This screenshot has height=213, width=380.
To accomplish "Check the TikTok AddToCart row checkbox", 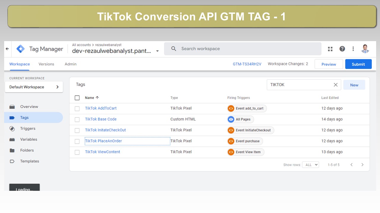I will point(77,109).
